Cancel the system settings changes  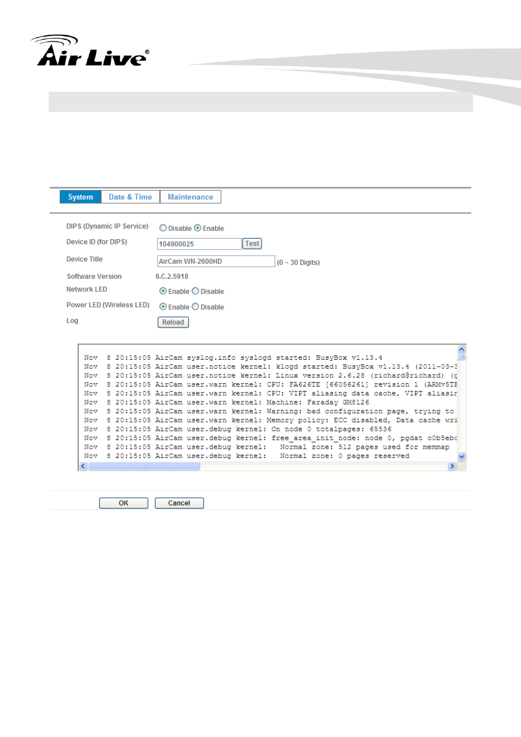click(179, 503)
